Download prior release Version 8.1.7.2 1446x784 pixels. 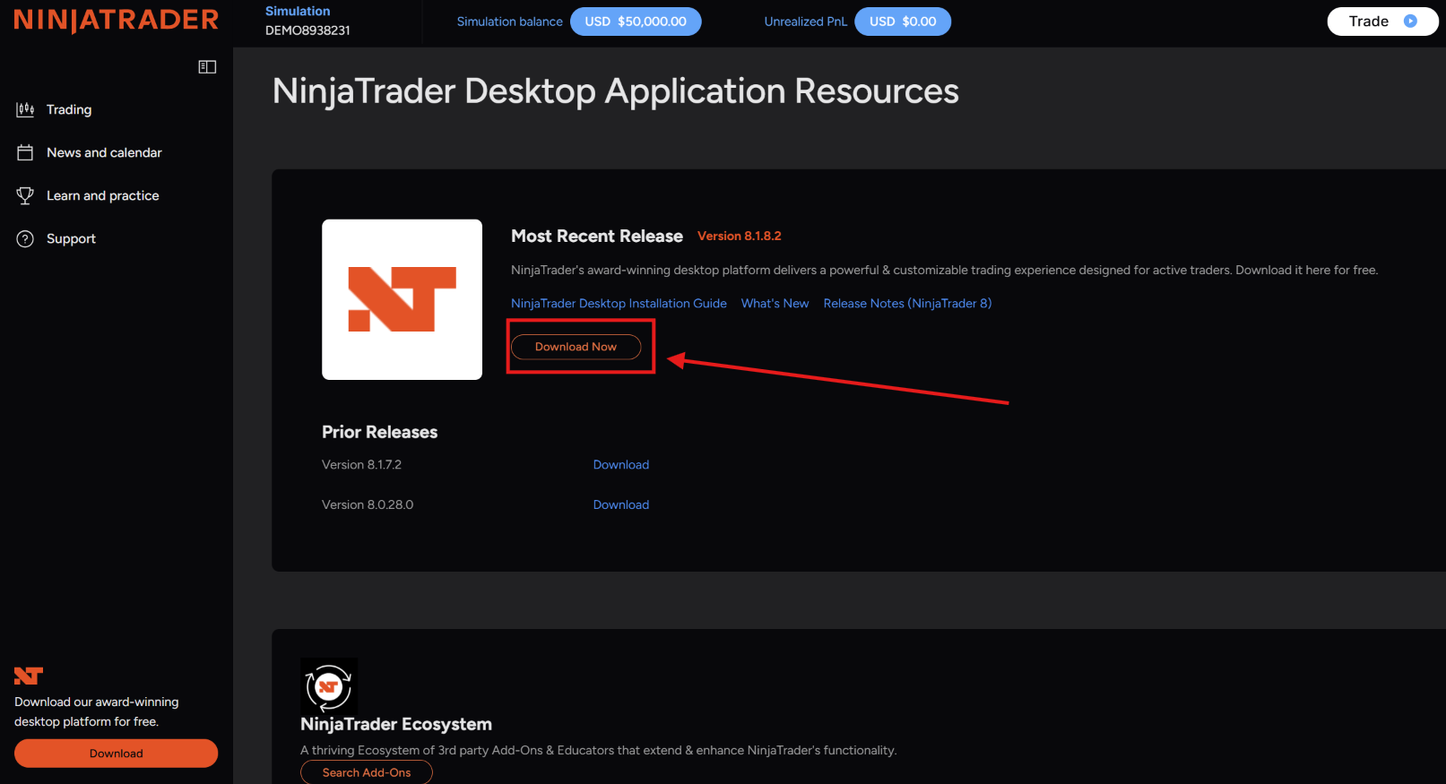[621, 465]
